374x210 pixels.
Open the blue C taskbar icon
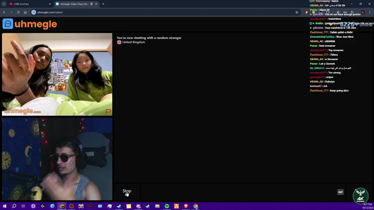point(52,206)
